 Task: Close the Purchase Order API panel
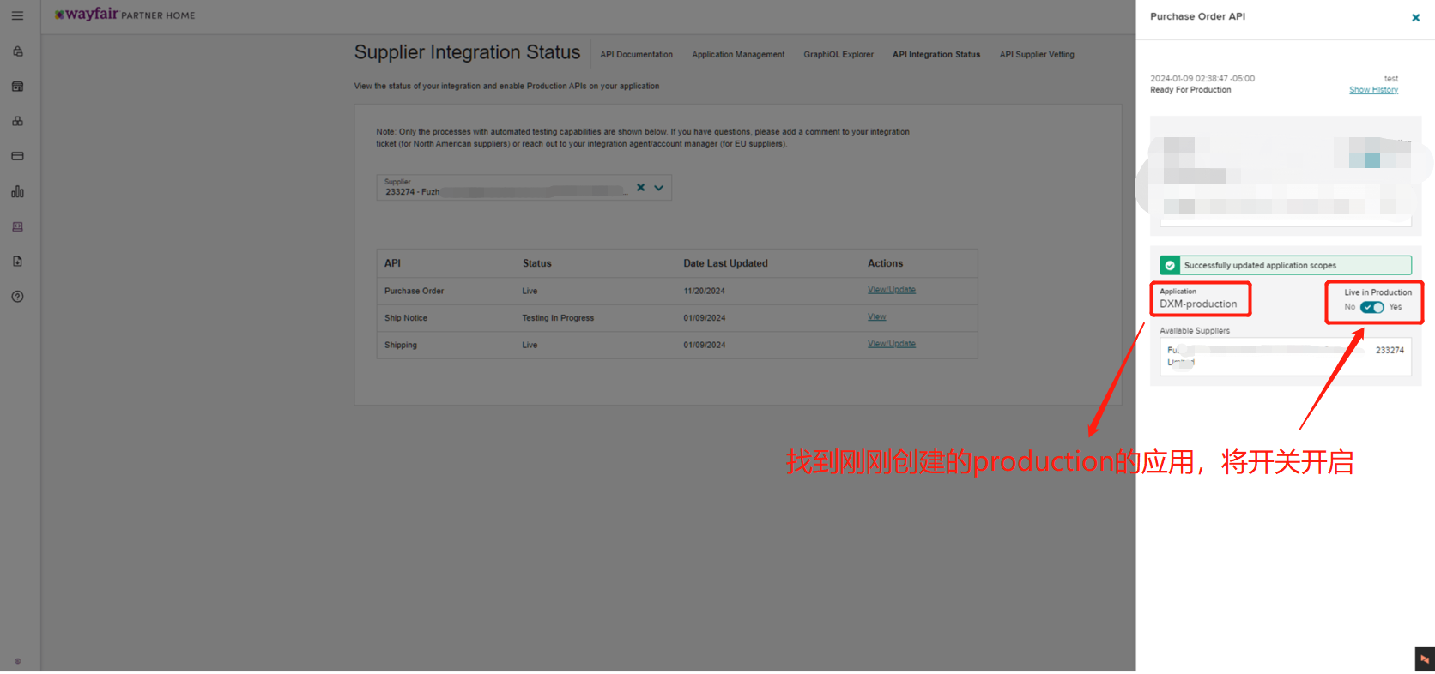pyautogui.click(x=1415, y=17)
